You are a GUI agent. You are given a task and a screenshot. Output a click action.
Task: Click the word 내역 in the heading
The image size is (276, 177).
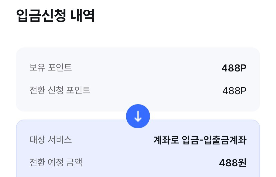tap(83, 16)
